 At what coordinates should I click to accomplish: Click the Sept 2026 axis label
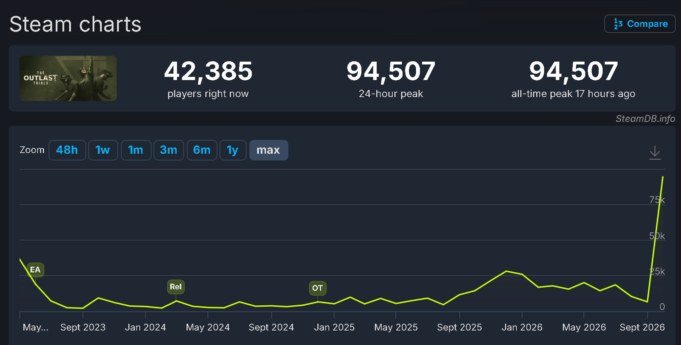642,327
